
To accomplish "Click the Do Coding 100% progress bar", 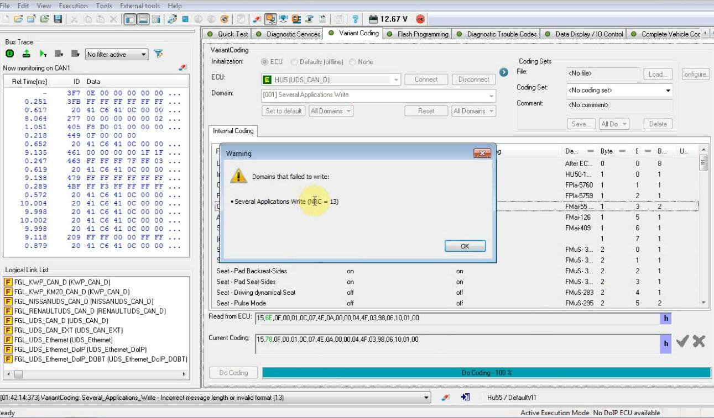I will pos(486,373).
